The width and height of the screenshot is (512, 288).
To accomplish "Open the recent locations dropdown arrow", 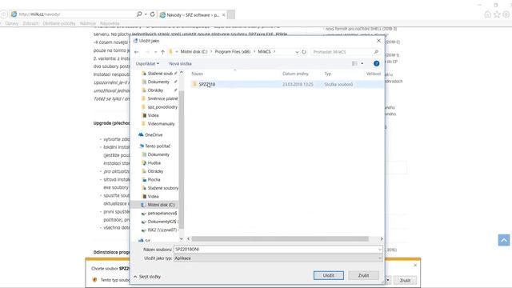I will click(x=155, y=52).
